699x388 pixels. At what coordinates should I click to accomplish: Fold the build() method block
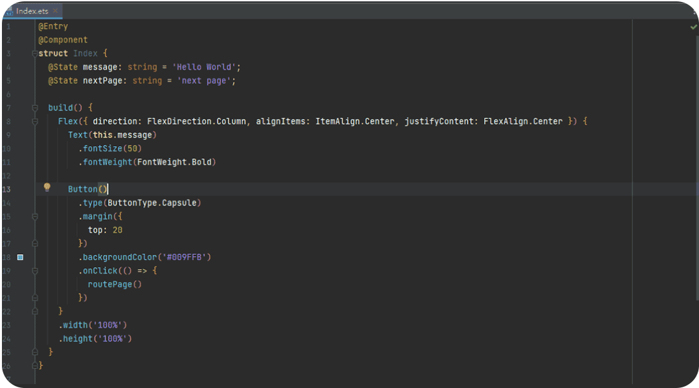(x=34, y=108)
